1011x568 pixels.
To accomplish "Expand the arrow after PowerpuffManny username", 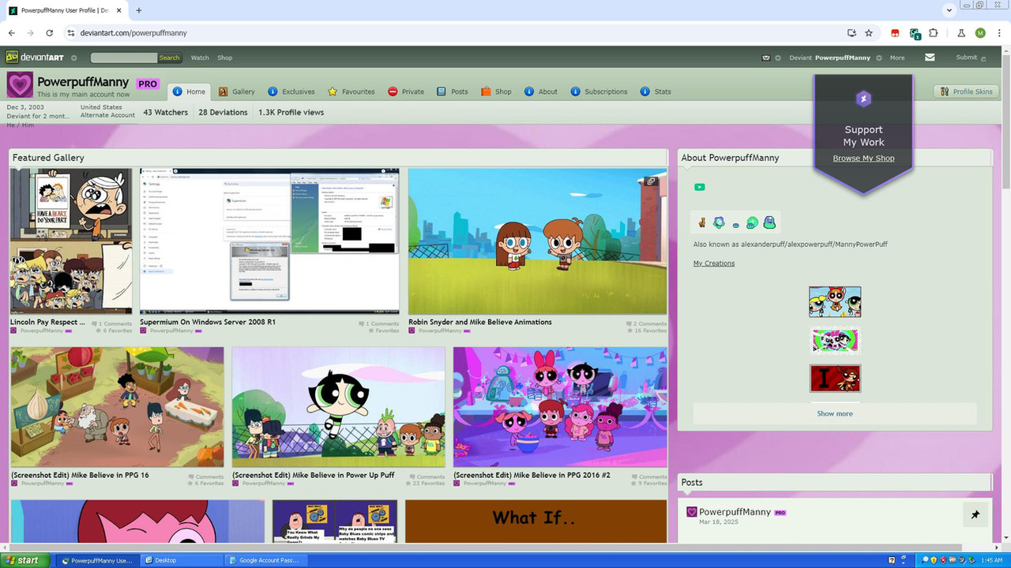I will click(x=880, y=58).
